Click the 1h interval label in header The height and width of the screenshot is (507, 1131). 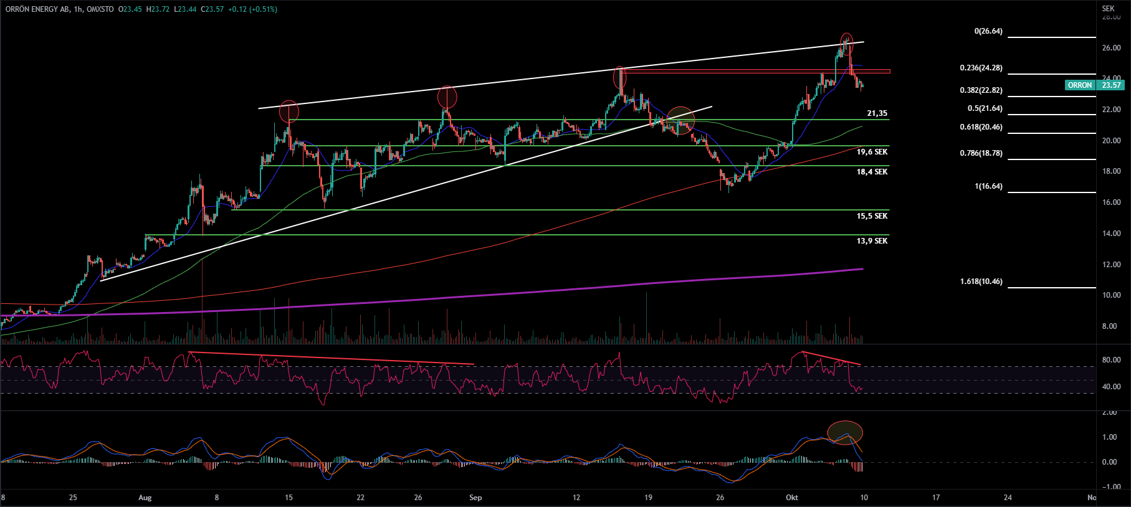77,9
